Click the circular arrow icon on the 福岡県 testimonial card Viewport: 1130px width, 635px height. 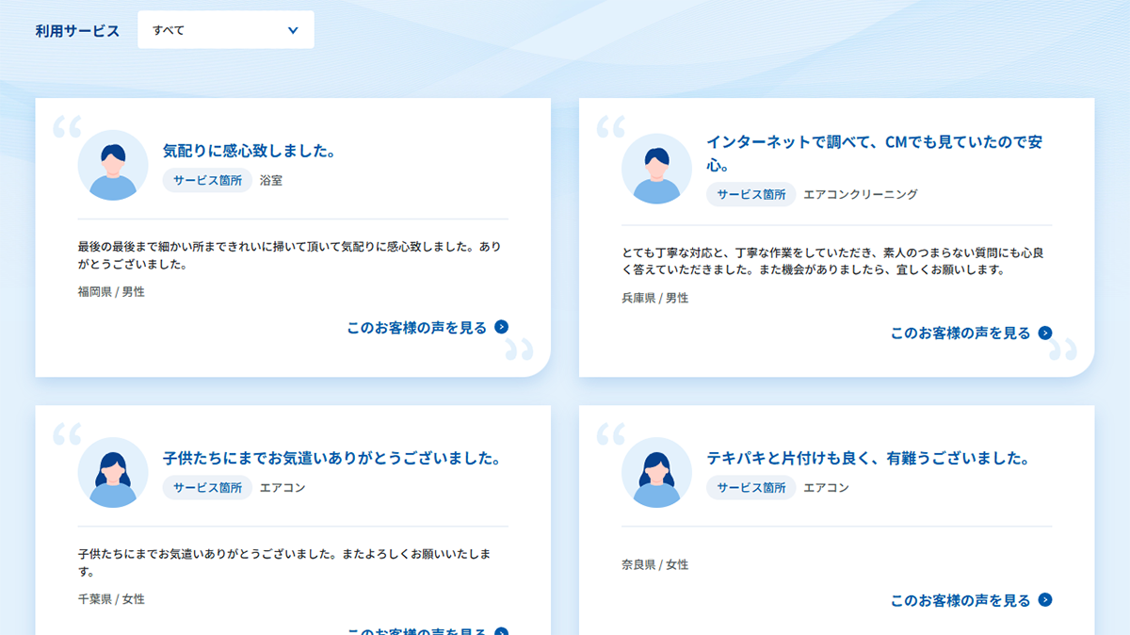[502, 326]
